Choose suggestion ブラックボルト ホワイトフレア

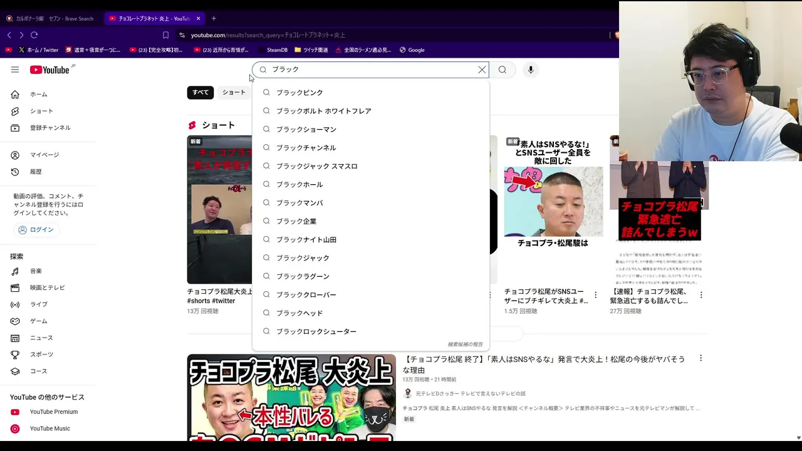[x=370, y=111]
